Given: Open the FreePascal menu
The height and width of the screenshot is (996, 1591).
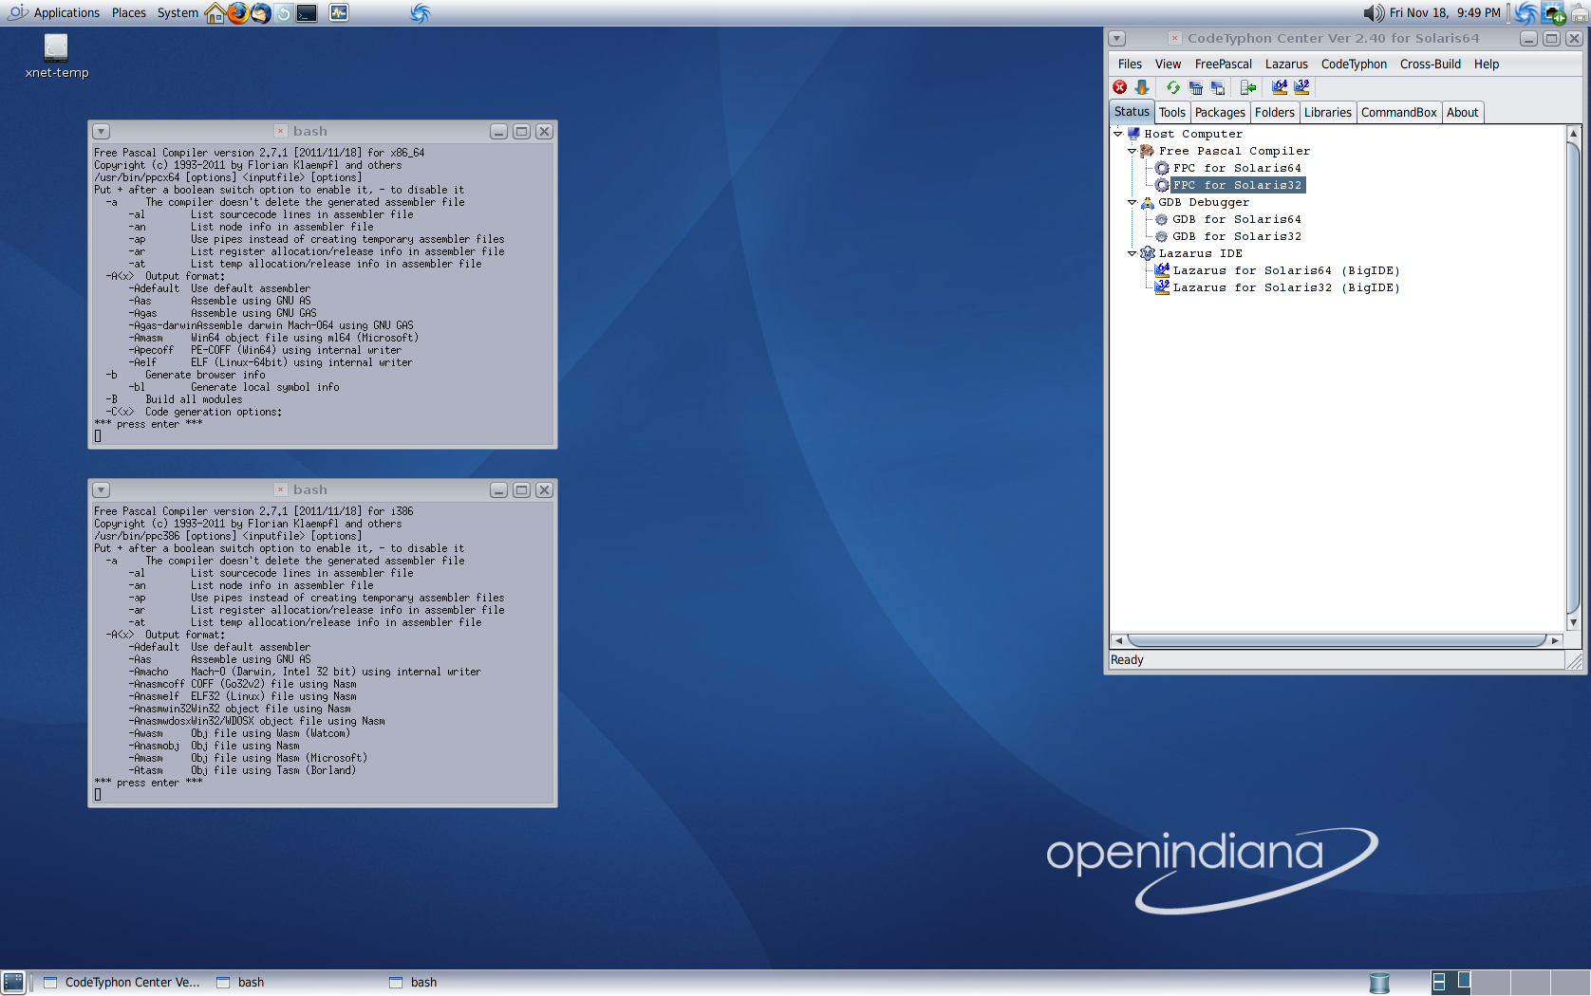Looking at the screenshot, I should point(1223,65).
